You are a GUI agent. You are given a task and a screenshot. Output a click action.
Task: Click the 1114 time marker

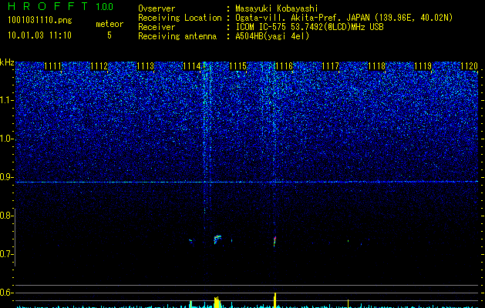point(191,66)
